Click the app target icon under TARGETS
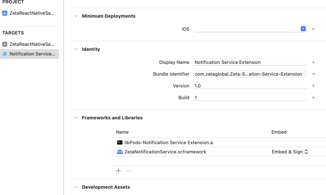Image resolution: width=326 pixels, height=195 pixels. point(5,44)
